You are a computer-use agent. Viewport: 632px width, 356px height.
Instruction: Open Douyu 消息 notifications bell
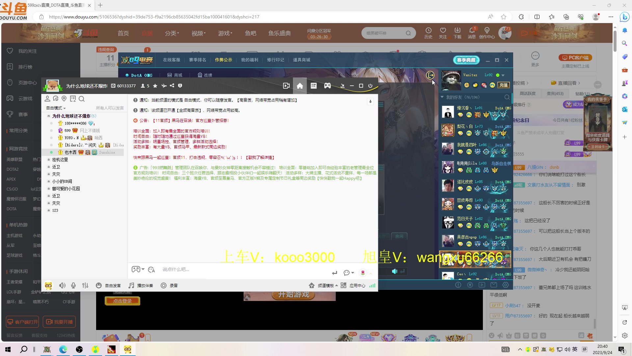pyautogui.click(x=472, y=33)
